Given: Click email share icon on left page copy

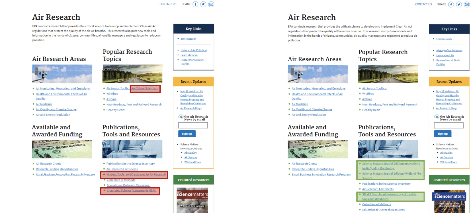Looking at the screenshot, I should (211, 4).
